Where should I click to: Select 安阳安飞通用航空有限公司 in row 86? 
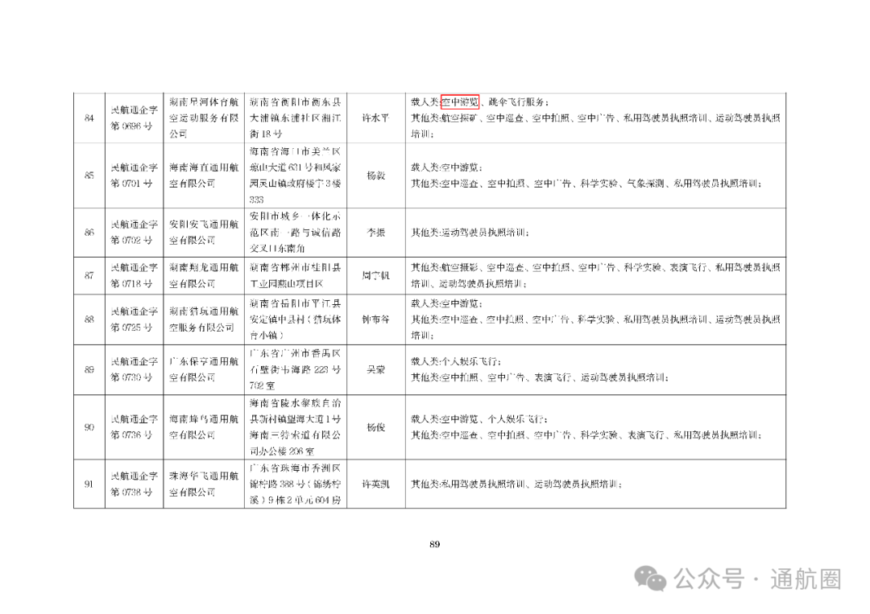pos(202,233)
